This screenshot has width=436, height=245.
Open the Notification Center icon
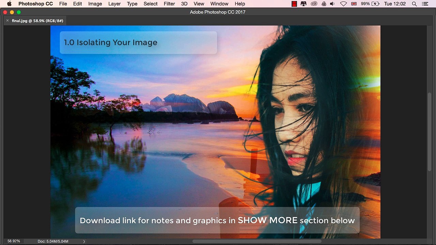pyautogui.click(x=425, y=4)
